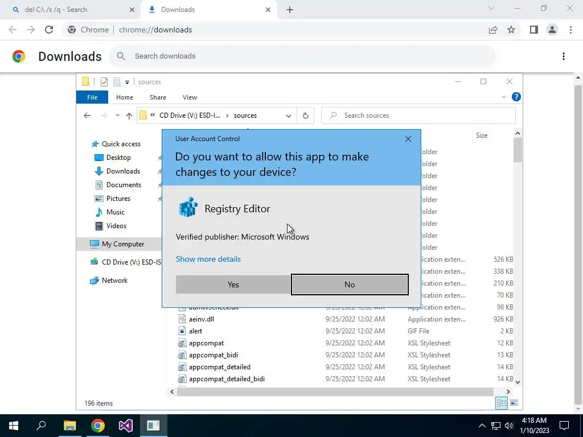Open the Share ribbon tab
Screen dimensions: 583x437
click(158, 97)
